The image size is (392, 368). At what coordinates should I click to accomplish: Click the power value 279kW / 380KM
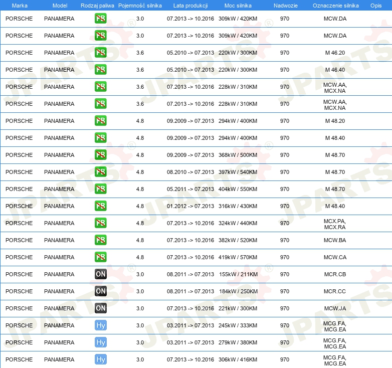[238, 342]
